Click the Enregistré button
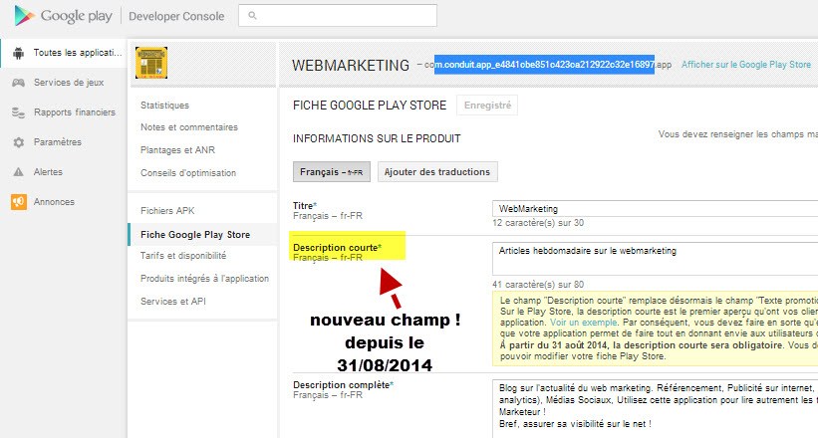This screenshot has height=438, width=818. [x=487, y=106]
